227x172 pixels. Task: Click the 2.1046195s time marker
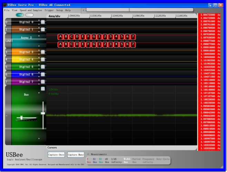click(117, 16)
